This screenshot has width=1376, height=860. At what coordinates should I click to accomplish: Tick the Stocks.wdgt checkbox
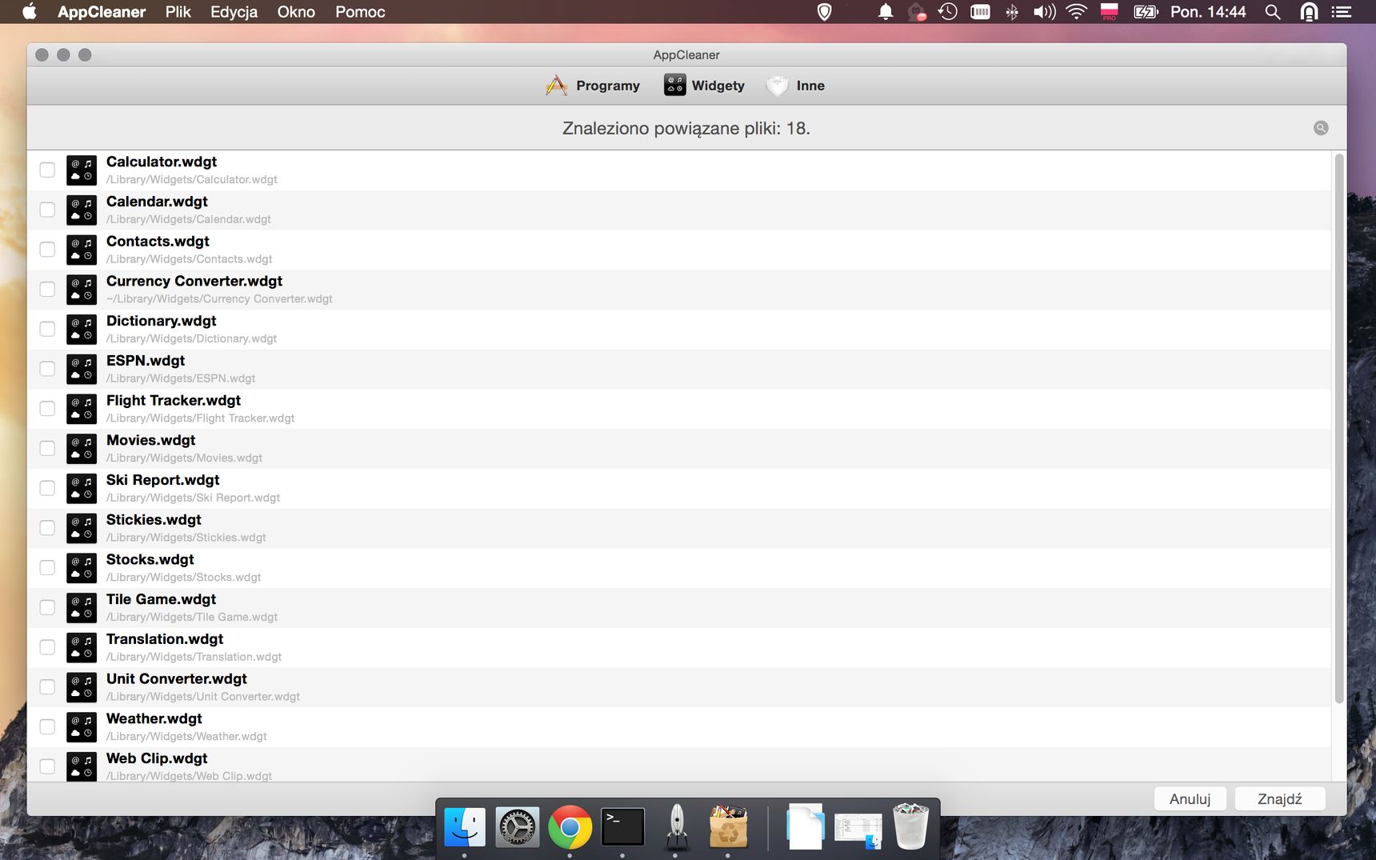click(47, 567)
